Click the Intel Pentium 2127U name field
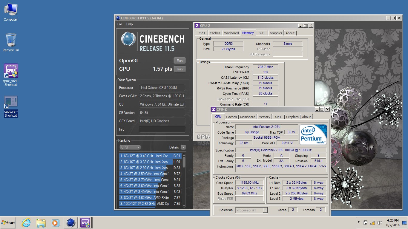Viewport: 408px width, 229px height. tap(266, 127)
